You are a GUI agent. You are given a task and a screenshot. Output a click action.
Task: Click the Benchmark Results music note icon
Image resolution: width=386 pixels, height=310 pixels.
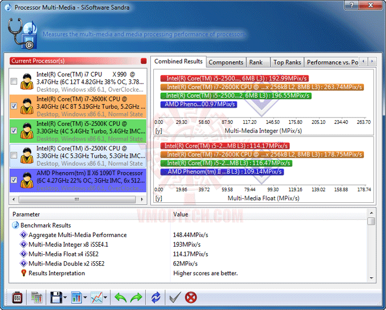point(16,225)
